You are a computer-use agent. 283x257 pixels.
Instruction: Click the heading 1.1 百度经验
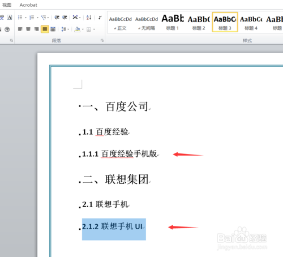[105, 132]
